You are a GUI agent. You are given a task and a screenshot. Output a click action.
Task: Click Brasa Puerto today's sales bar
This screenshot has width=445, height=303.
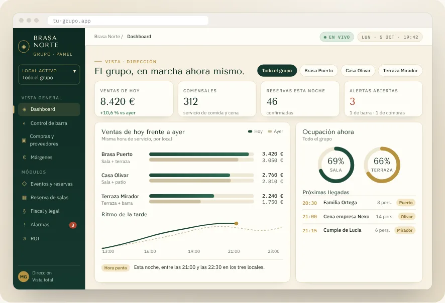(x=199, y=154)
